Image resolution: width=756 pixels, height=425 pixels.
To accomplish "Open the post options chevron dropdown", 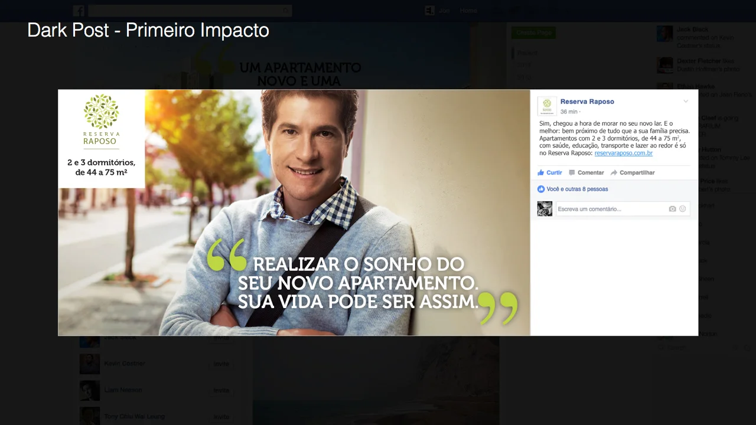I will [x=686, y=102].
